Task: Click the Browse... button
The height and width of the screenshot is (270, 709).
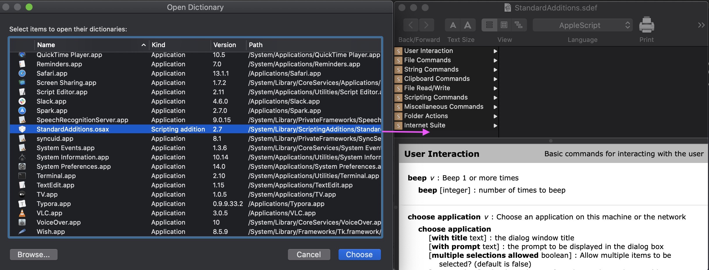Action: 34,255
